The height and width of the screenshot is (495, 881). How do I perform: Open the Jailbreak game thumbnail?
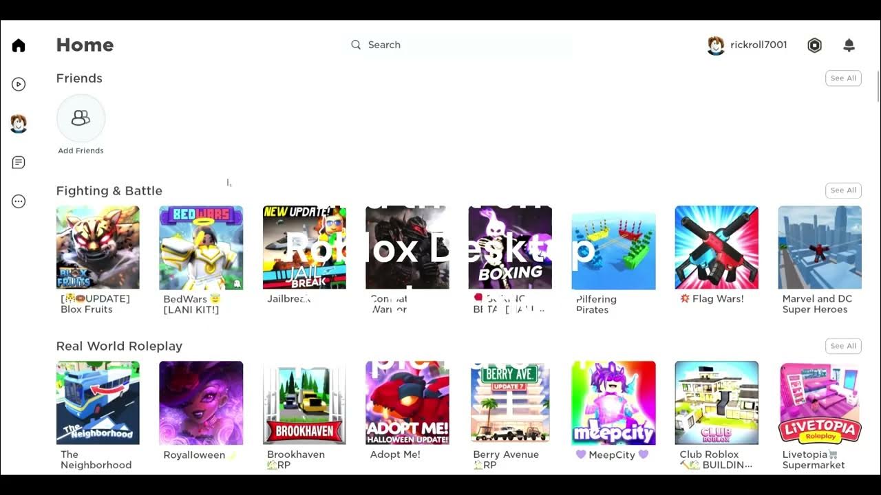click(x=304, y=247)
